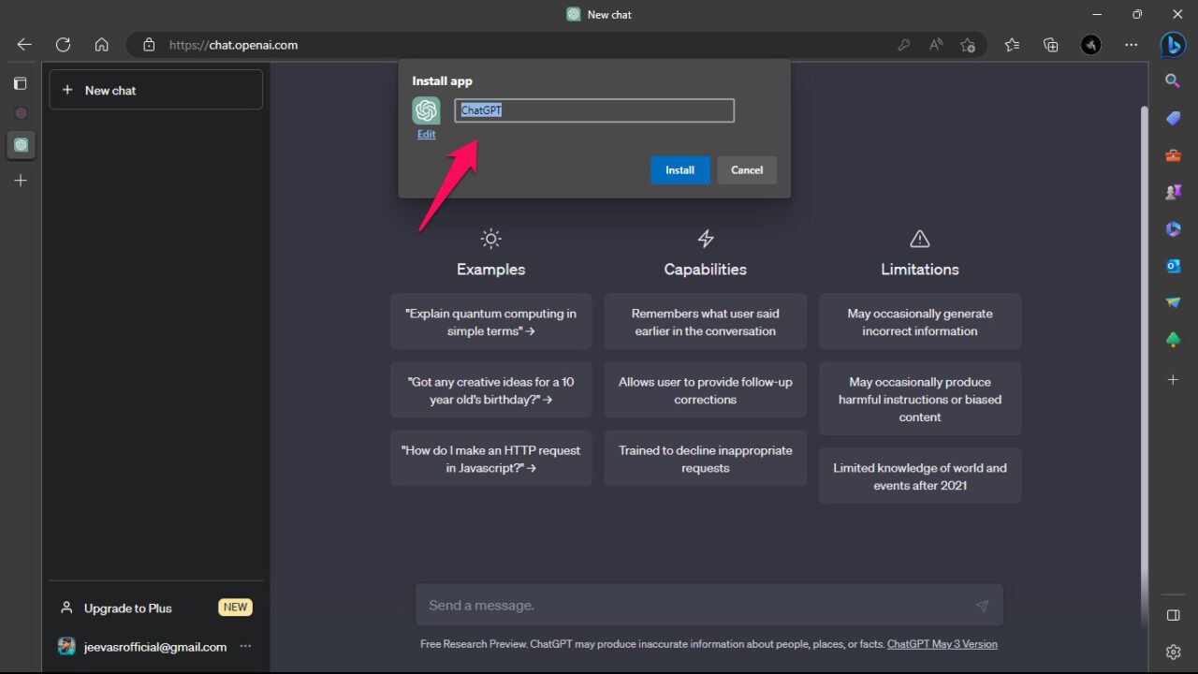Start a new chat in ChatGPT
This screenshot has height=674, width=1198.
[x=155, y=89]
